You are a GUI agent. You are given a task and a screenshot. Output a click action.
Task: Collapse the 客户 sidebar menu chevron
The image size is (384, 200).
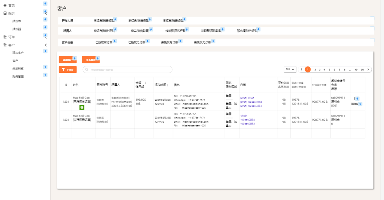coord(46,45)
